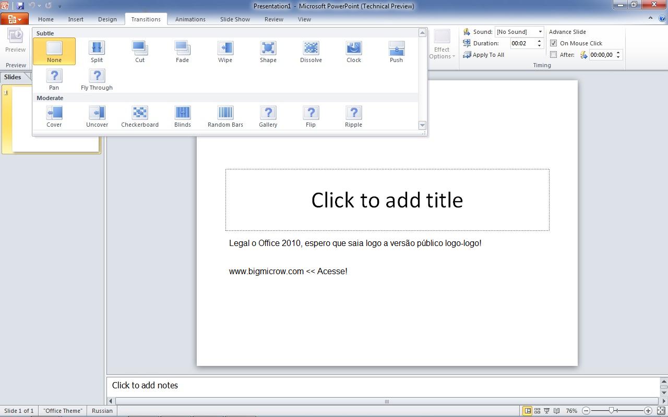Open the Effect Options dropdown
This screenshot has width=668, height=417.
tap(442, 44)
